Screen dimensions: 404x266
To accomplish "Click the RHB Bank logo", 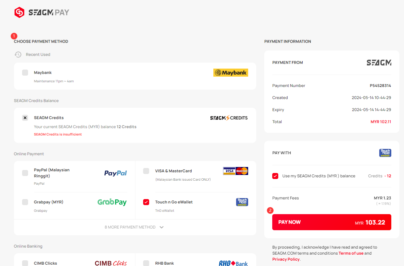I will [233, 264].
